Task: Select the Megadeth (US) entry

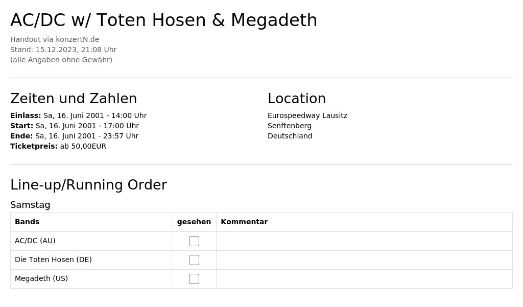Action: [x=41, y=278]
